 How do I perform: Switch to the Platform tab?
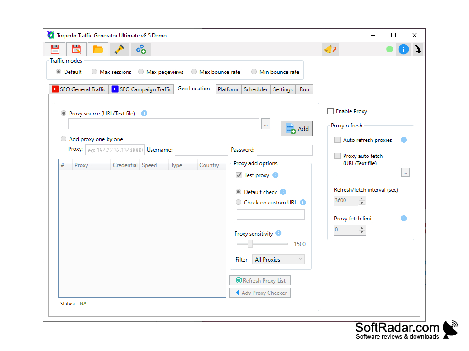[228, 89]
